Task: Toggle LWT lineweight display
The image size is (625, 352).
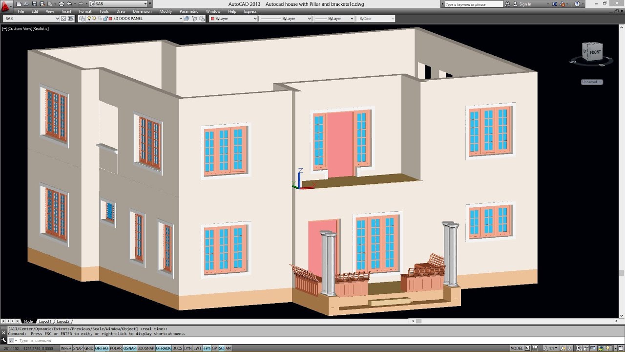Action: [x=197, y=348]
